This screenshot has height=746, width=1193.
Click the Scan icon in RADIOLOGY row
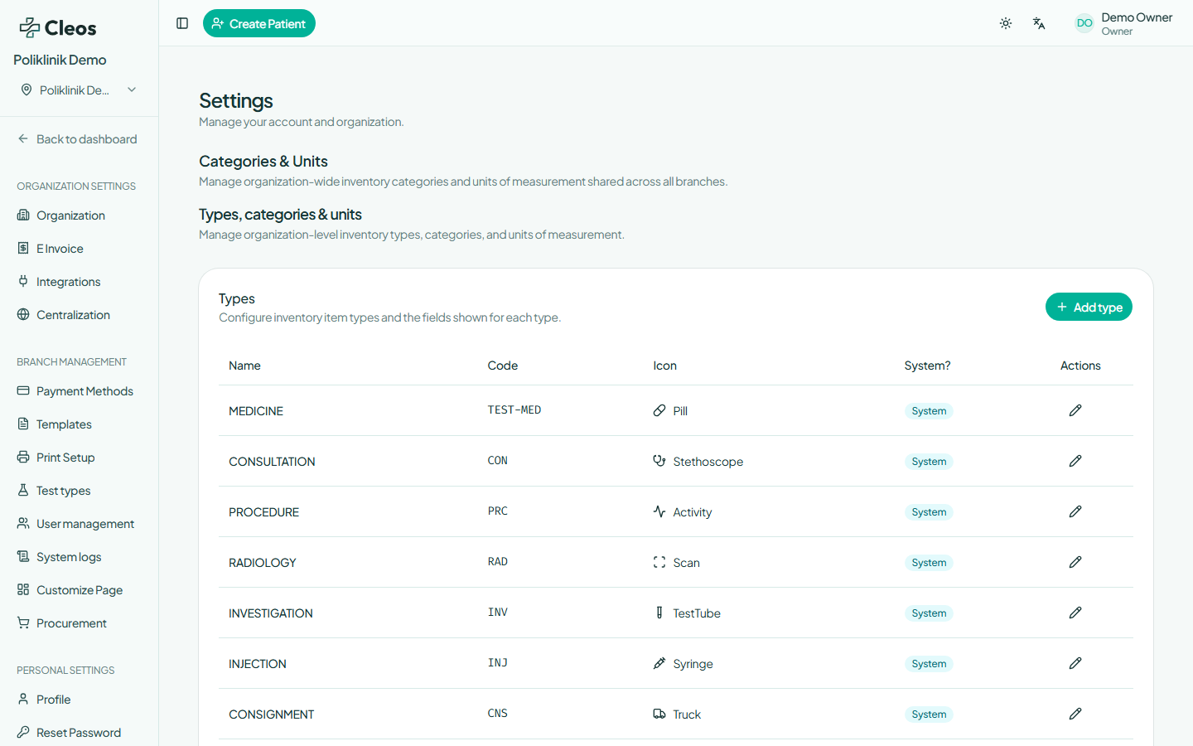tap(659, 562)
